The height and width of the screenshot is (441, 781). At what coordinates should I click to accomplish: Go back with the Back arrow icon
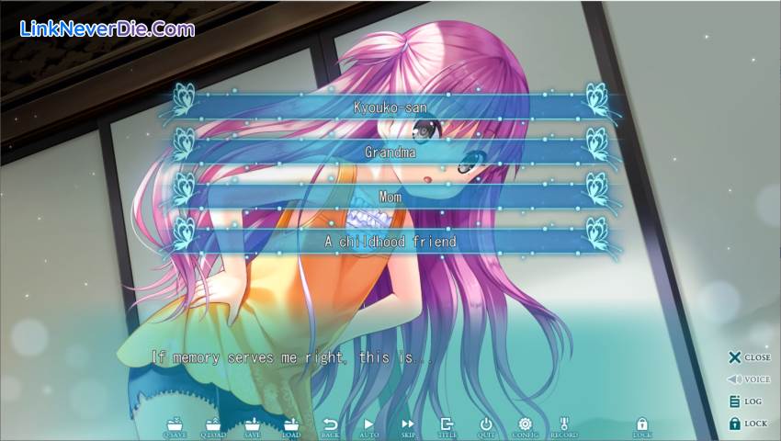coord(330,426)
